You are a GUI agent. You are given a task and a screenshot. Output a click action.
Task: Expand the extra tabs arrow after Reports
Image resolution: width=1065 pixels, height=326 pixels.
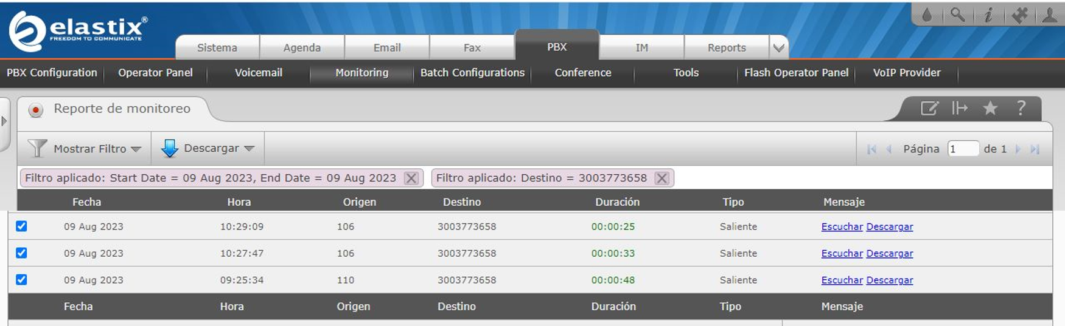778,47
